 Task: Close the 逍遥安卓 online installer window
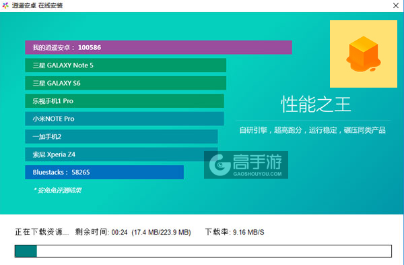click(396, 5)
